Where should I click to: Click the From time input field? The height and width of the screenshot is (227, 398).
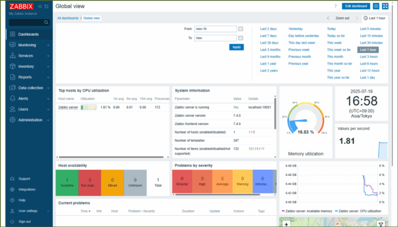(x=216, y=29)
